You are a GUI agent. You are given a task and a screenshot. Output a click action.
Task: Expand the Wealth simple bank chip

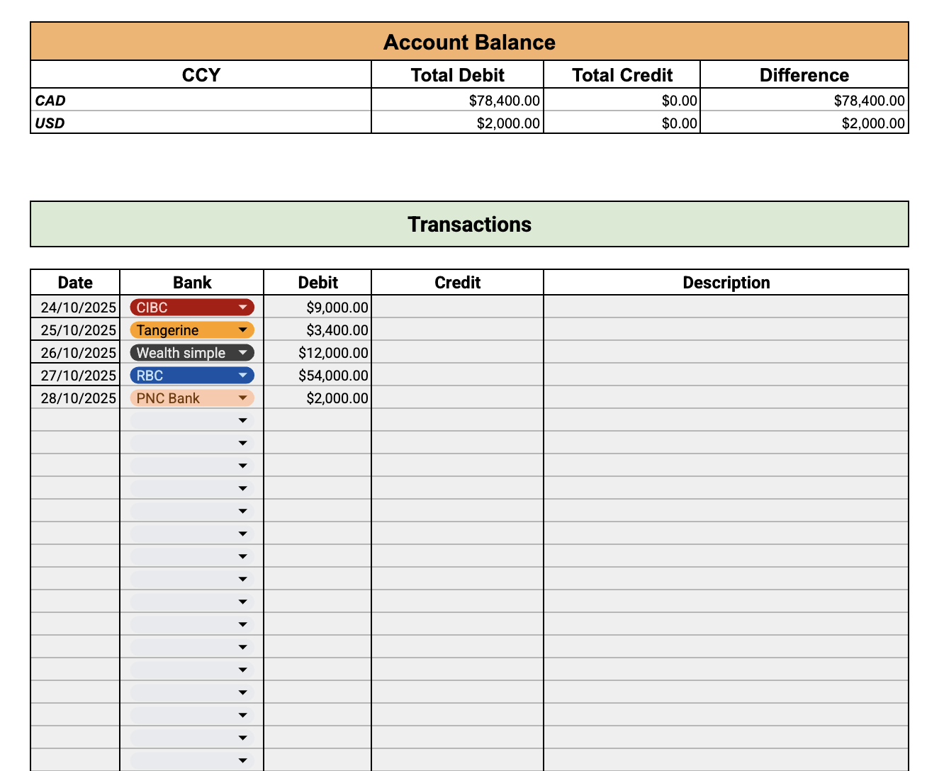191,353
